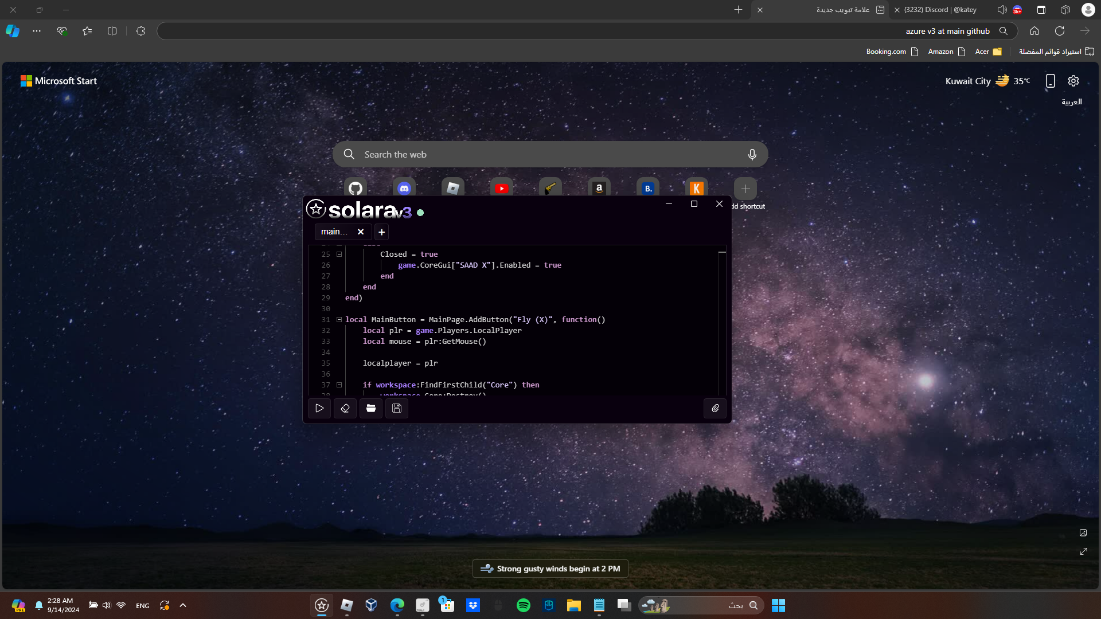Viewport: 1101px width, 619px height.
Task: Click the browser address bar
Action: [x=587, y=31]
